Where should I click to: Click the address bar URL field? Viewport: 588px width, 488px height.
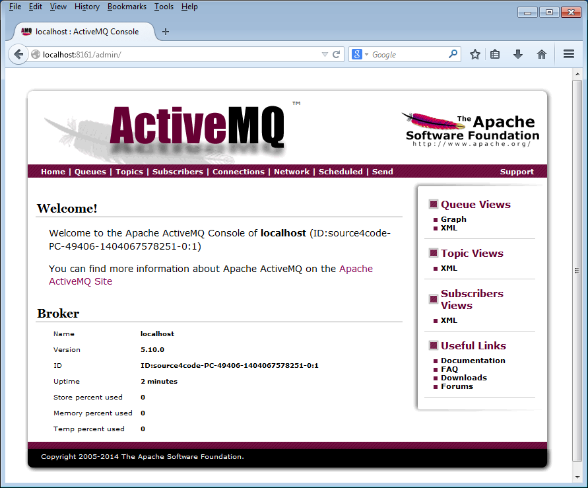[x=180, y=54]
